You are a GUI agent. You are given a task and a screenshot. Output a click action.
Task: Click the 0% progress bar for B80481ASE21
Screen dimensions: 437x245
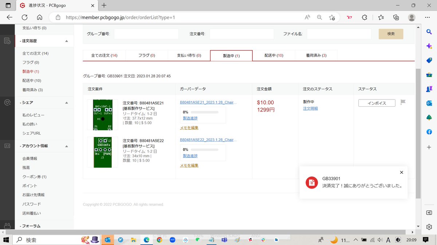point(205,112)
